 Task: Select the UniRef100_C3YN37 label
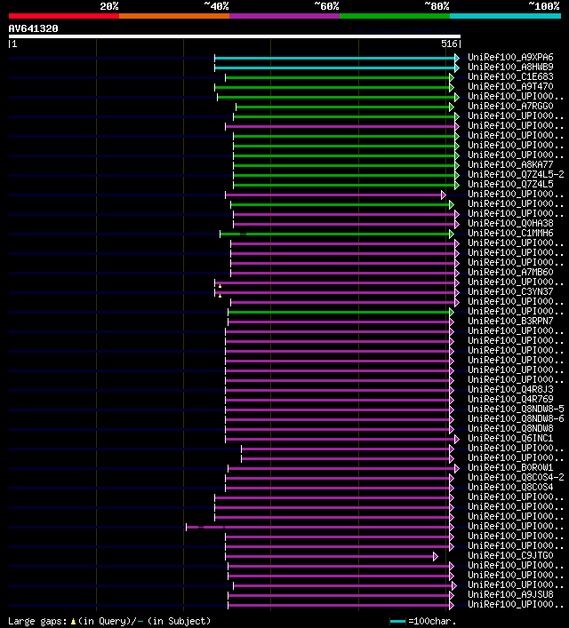click(510, 292)
